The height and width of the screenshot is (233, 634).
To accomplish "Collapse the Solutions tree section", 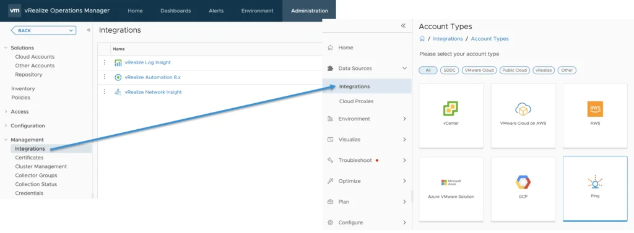I will pos(6,48).
